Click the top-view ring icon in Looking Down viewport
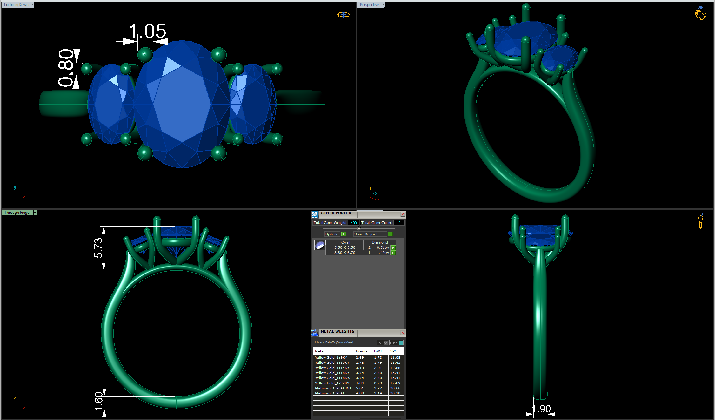Image resolution: width=715 pixels, height=420 pixels. (x=343, y=15)
